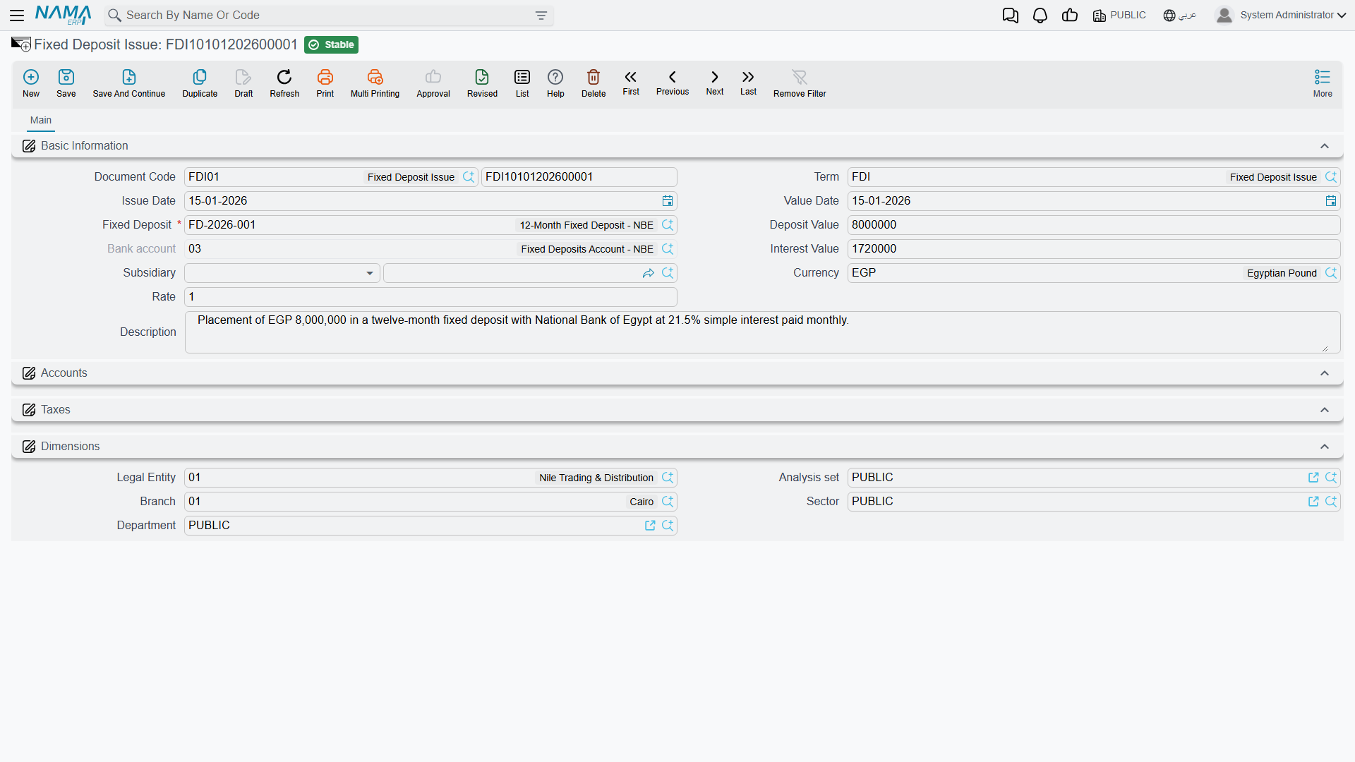Search lookup for Sector field
This screenshot has height=762, width=1355.
point(1331,502)
